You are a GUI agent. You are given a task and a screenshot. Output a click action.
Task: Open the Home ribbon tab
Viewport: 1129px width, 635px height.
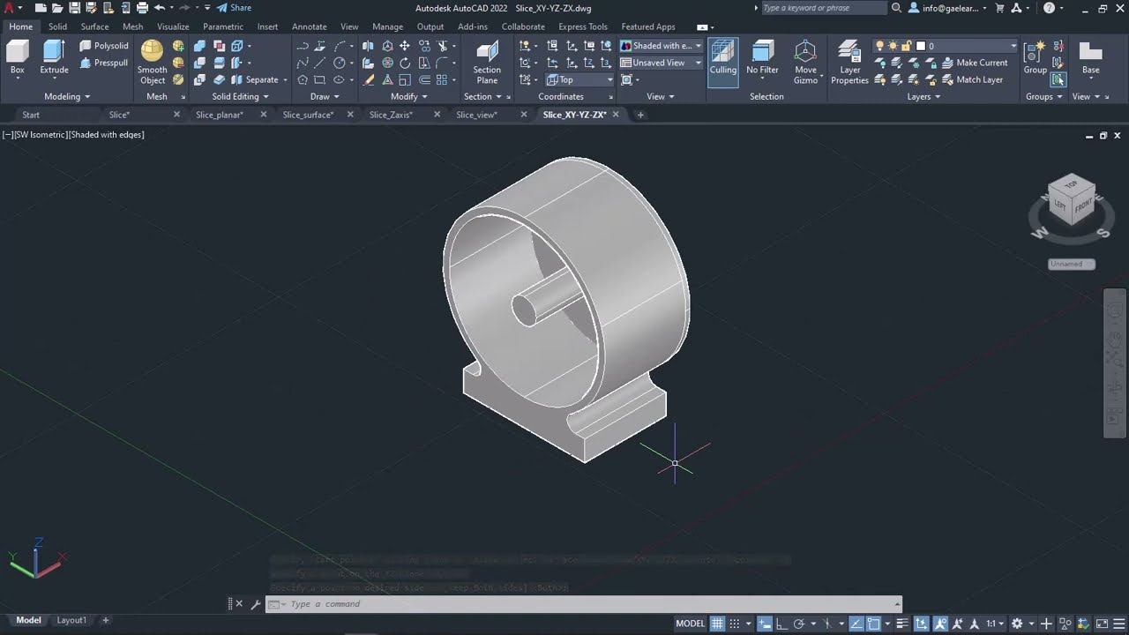21,26
